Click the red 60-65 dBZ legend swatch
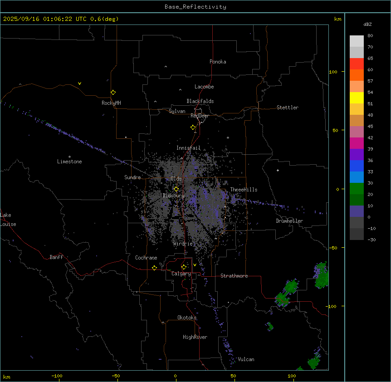This screenshot has height=382, width=391. (357, 64)
